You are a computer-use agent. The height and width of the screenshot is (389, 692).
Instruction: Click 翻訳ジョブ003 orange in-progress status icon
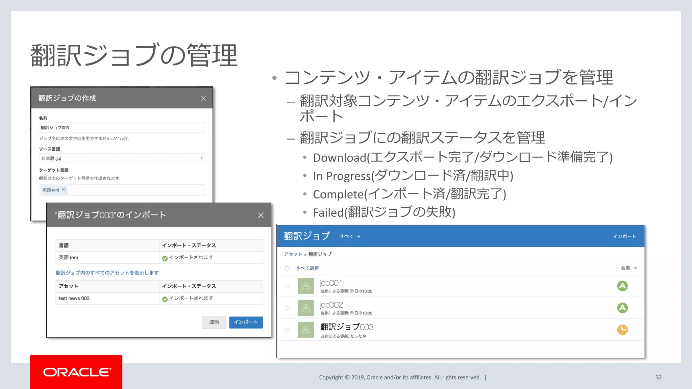[x=622, y=330]
